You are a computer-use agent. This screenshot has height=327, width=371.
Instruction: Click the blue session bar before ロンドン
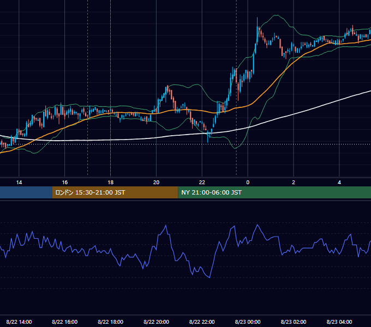(x=26, y=192)
